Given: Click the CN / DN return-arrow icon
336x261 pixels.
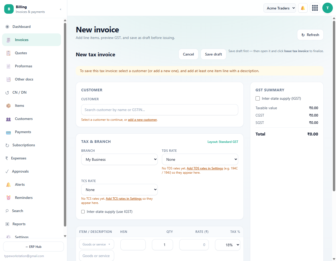Looking at the screenshot, I should tap(7, 93).
